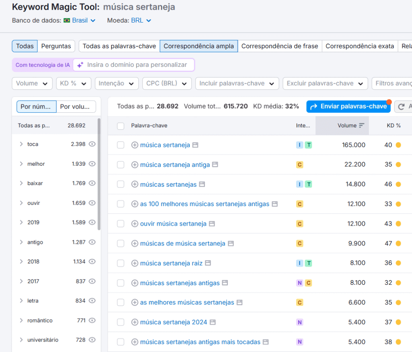412x352 pixels.
Task: Open músicas sertanejas antigas mais tocadas link
Action: click(x=200, y=342)
